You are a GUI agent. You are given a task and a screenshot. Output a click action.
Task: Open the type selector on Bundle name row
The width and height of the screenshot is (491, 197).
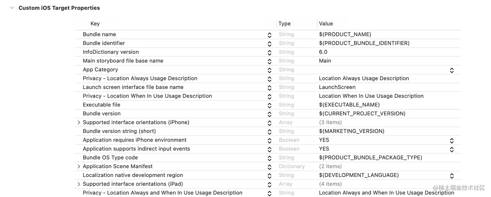coord(270,35)
